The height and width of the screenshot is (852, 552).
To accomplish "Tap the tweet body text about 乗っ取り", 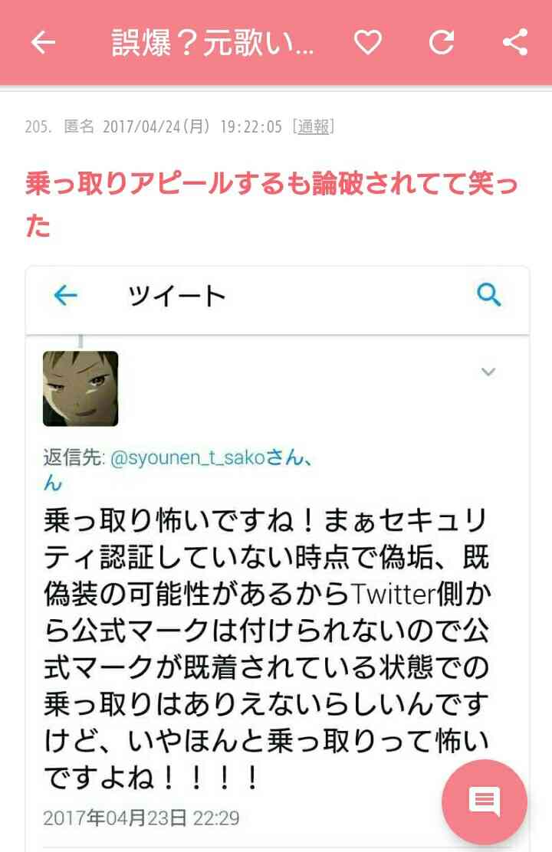I will 267,649.
